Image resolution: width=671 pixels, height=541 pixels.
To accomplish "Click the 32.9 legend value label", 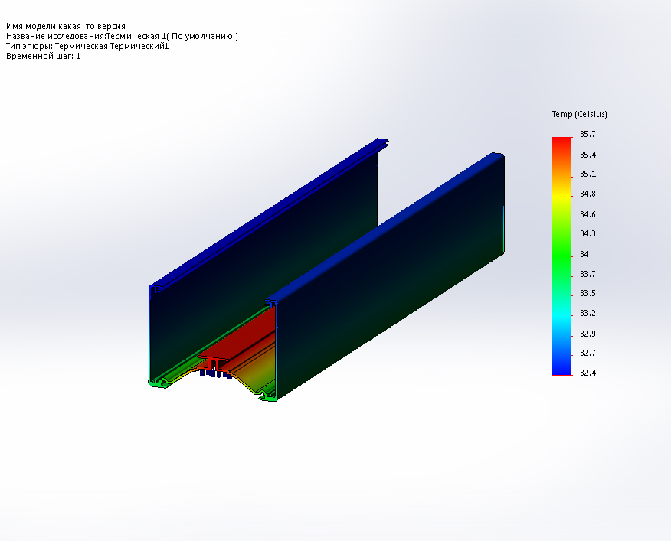I will point(588,334).
